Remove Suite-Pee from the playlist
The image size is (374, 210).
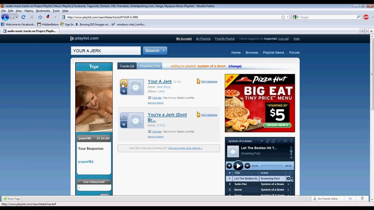[288, 184]
